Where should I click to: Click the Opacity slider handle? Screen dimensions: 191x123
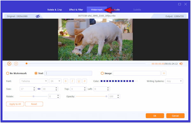(x=106, y=96)
